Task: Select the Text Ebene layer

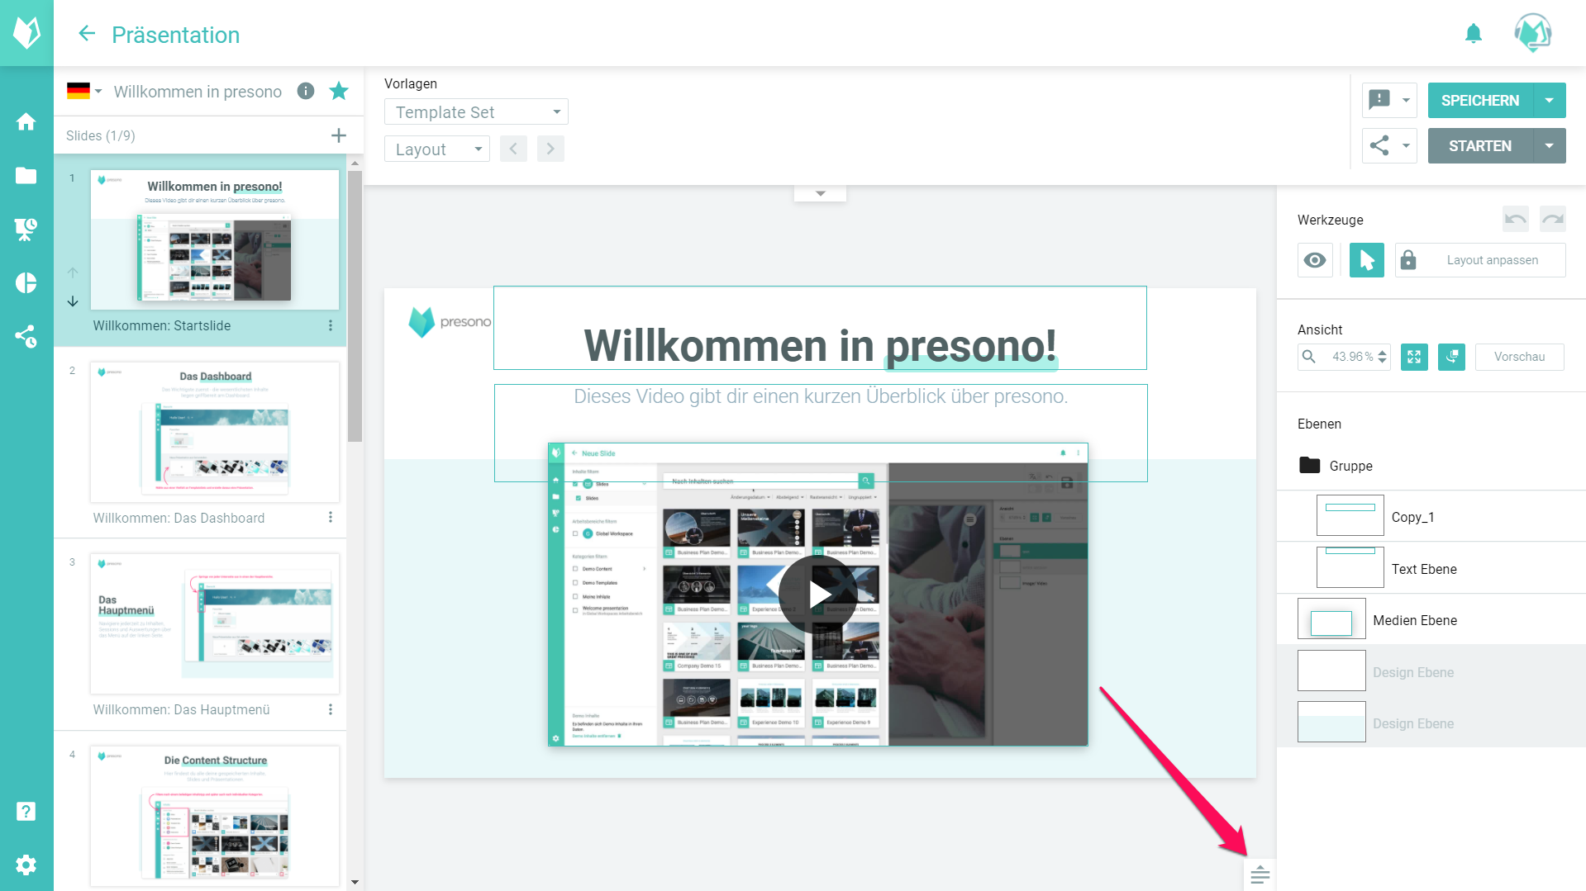Action: pyautogui.click(x=1431, y=568)
